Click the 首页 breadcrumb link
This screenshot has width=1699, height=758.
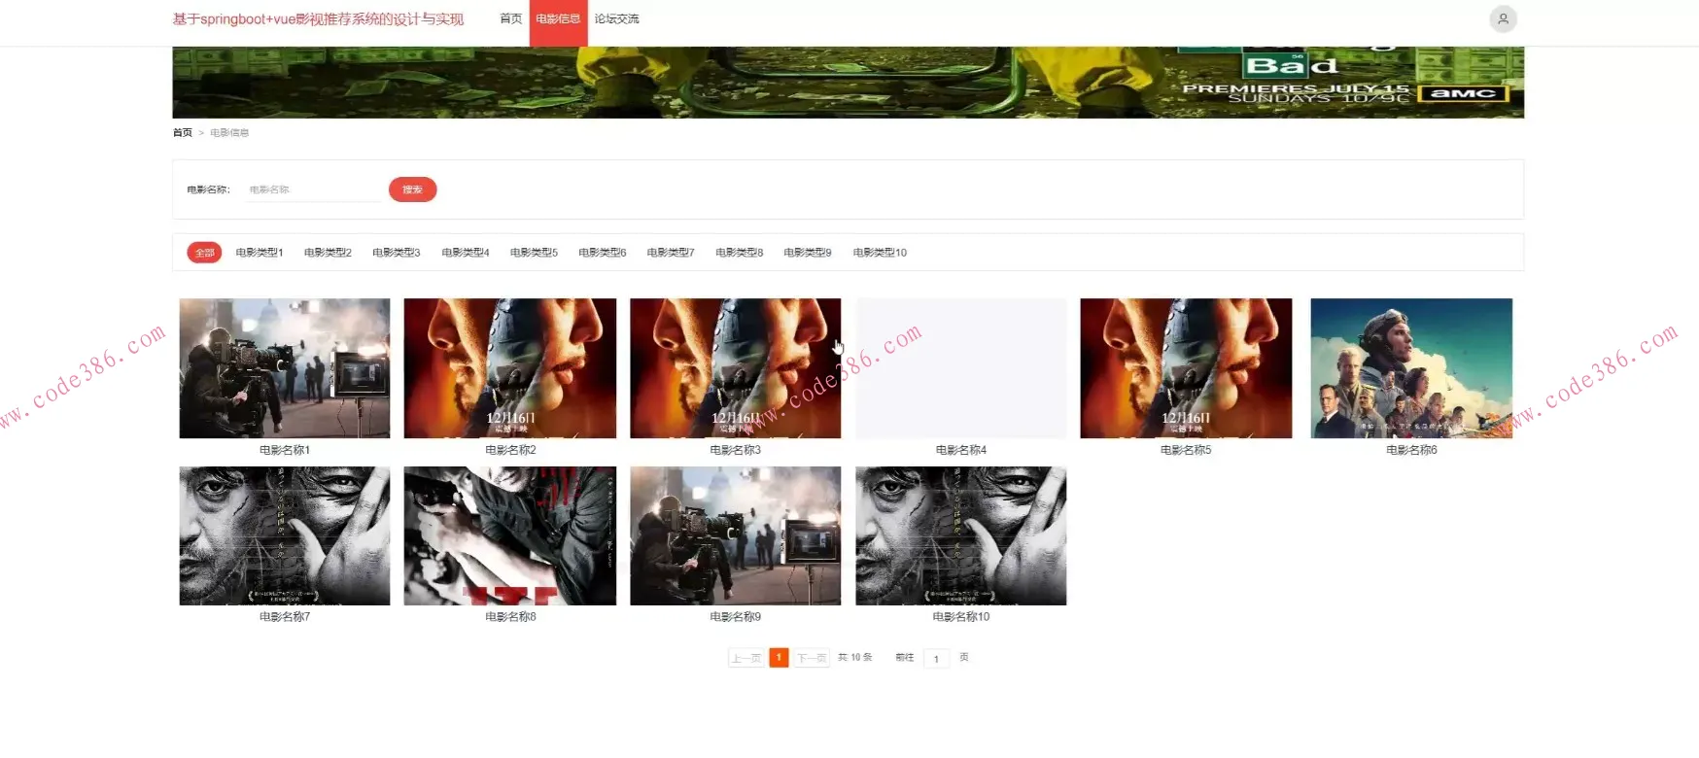tap(183, 132)
